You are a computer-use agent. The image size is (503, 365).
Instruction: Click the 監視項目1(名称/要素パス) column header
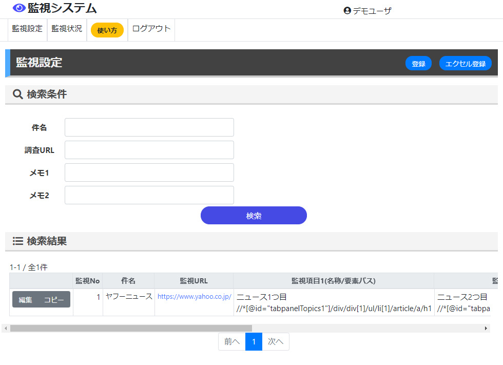tap(334, 281)
